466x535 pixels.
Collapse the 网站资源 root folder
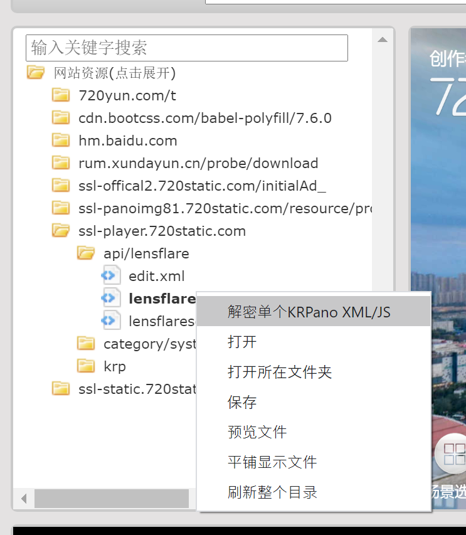point(36,73)
